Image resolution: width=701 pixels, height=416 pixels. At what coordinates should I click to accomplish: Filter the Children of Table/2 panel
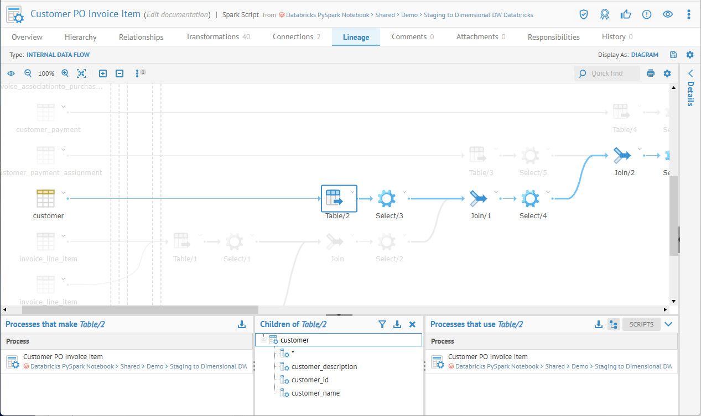click(382, 324)
